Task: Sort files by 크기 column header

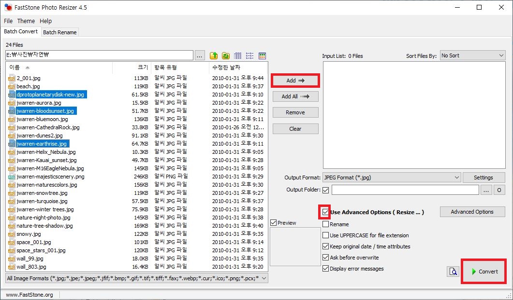Action: 132,68
